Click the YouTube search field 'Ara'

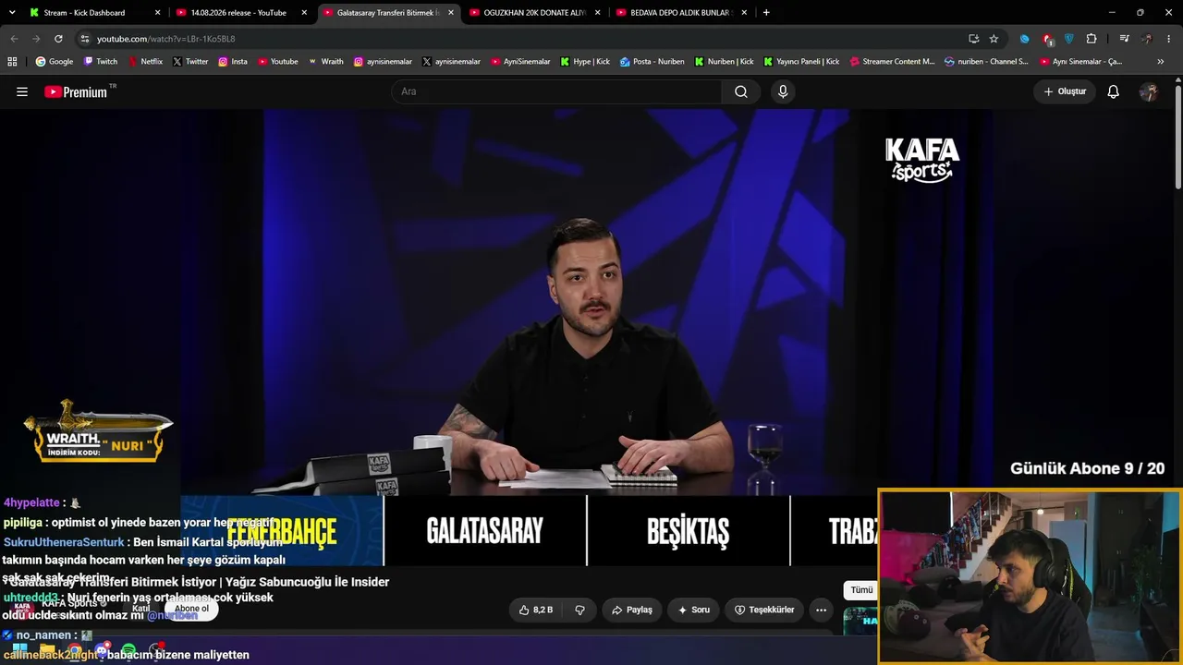click(556, 91)
